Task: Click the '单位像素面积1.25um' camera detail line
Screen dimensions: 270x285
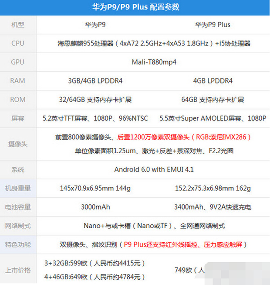Action: (154, 151)
